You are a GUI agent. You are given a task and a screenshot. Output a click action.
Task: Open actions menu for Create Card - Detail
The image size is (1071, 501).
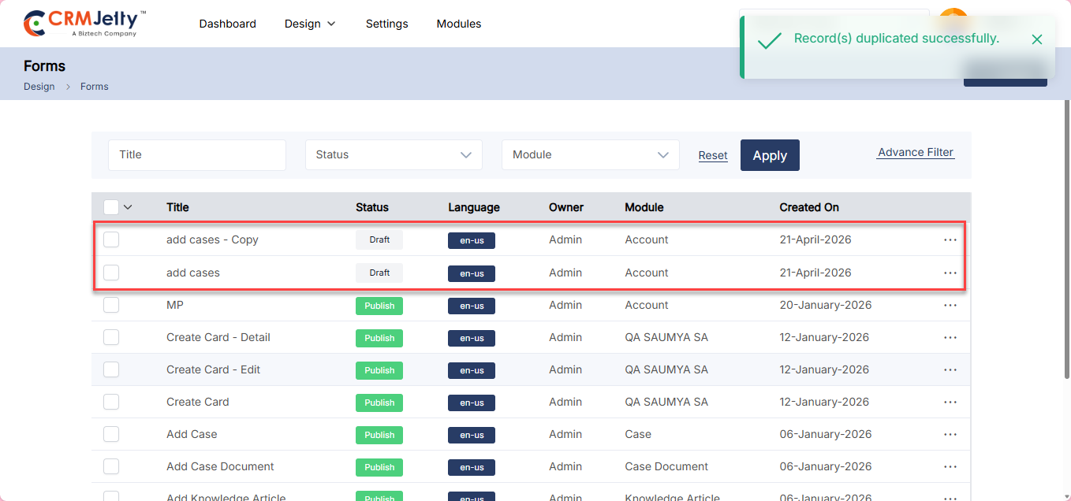[x=950, y=337]
